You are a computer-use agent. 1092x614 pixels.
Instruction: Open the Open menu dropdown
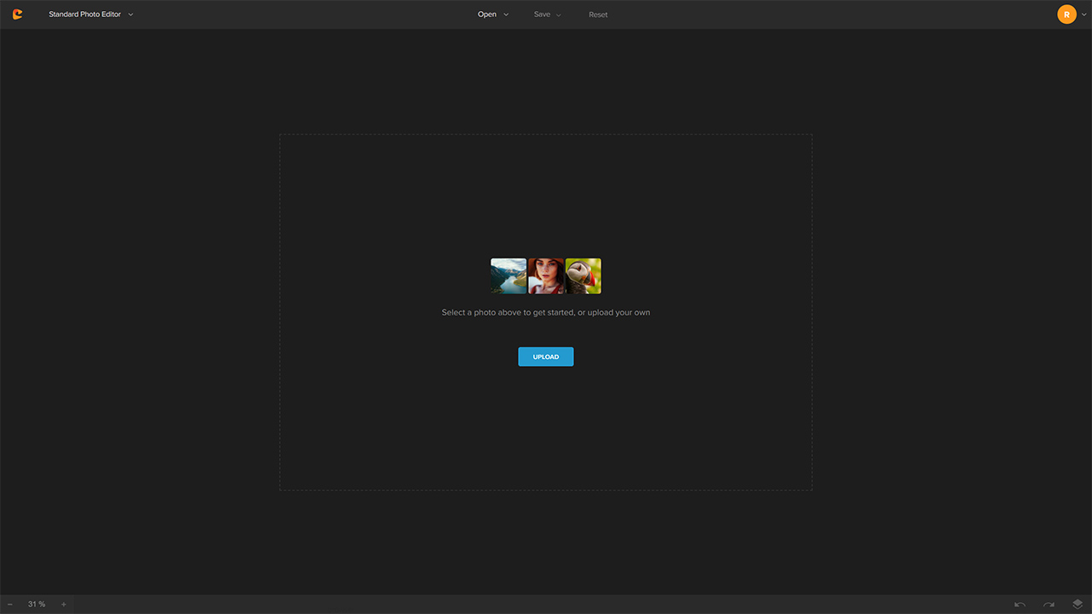[492, 14]
